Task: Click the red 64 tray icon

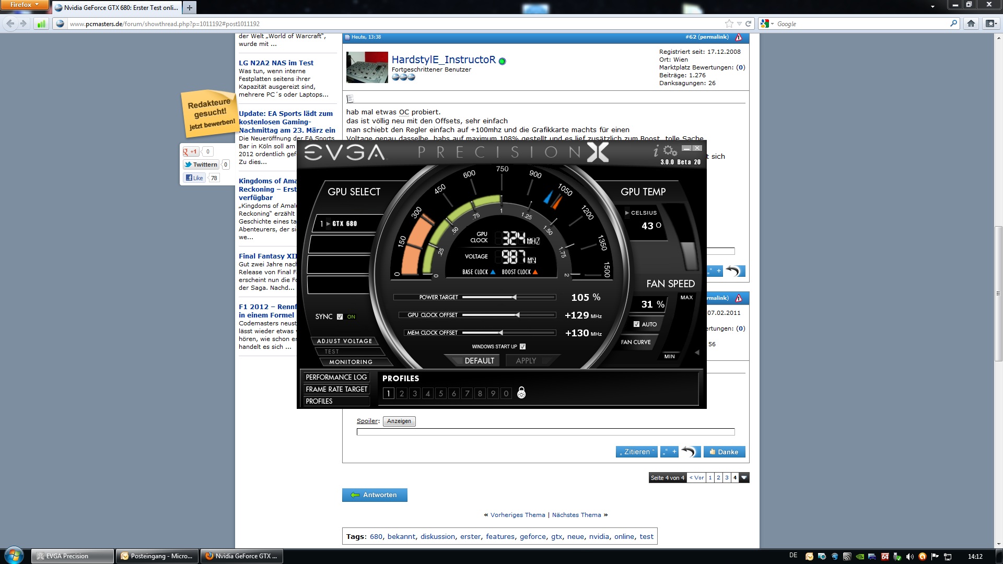Action: point(884,556)
